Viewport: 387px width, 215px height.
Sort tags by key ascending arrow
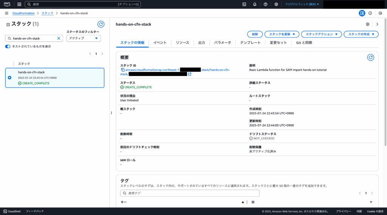click(x=243, y=202)
